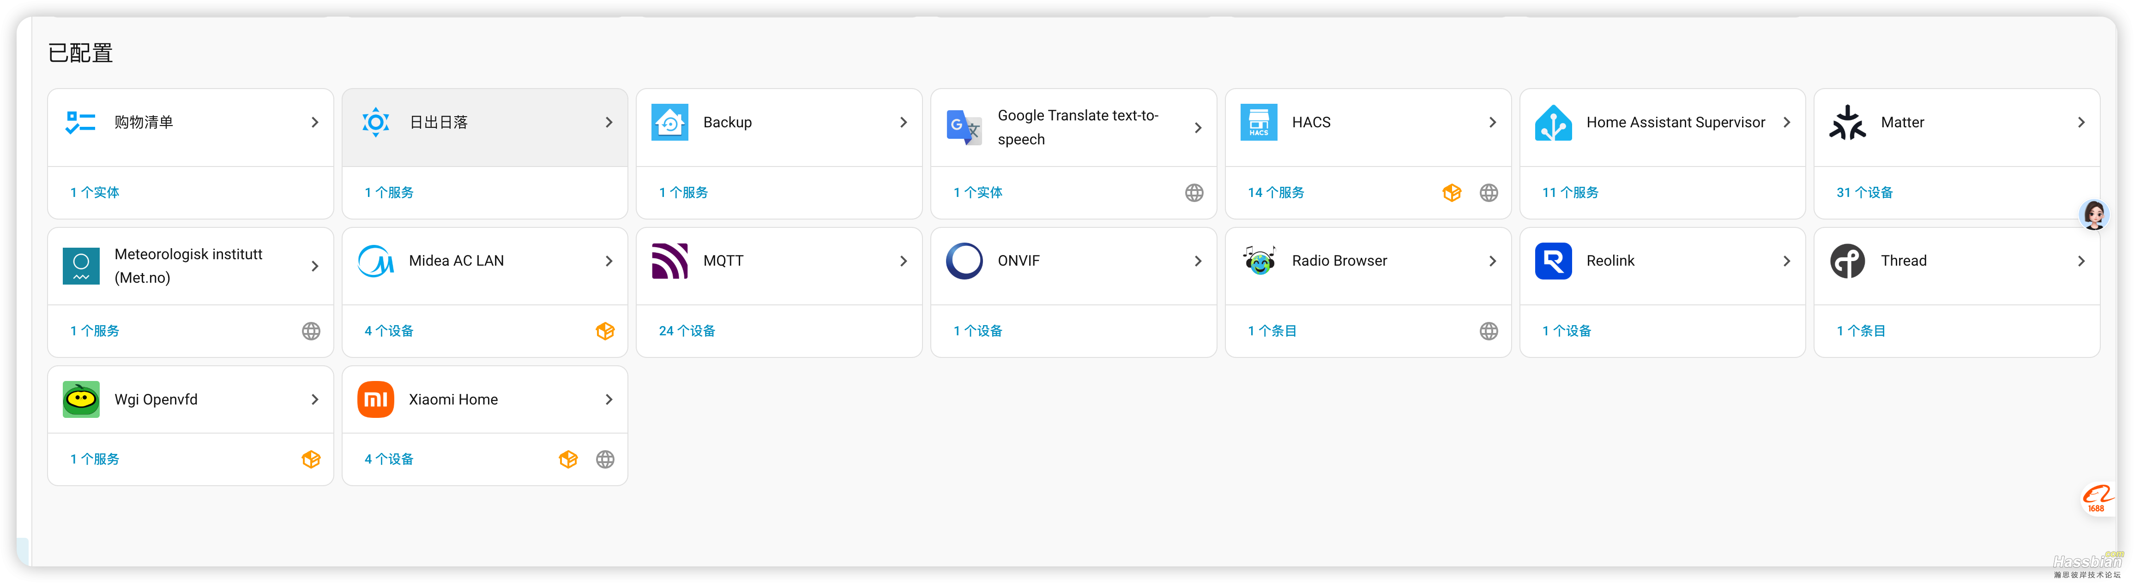The width and height of the screenshot is (2134, 583).
Task: Select the ONVIF title text
Action: point(1018,261)
